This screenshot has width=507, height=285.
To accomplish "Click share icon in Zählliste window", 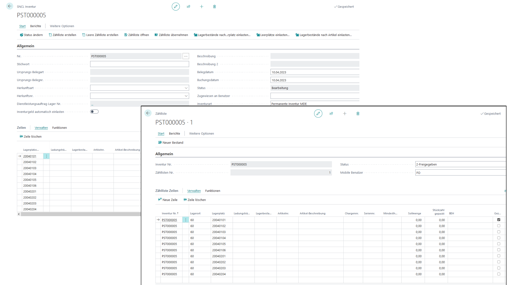I will coord(331,113).
